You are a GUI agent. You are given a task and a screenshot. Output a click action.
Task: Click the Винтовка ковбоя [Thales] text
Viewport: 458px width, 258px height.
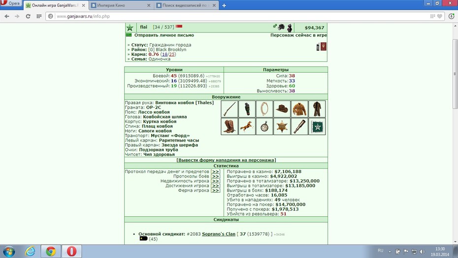184,103
